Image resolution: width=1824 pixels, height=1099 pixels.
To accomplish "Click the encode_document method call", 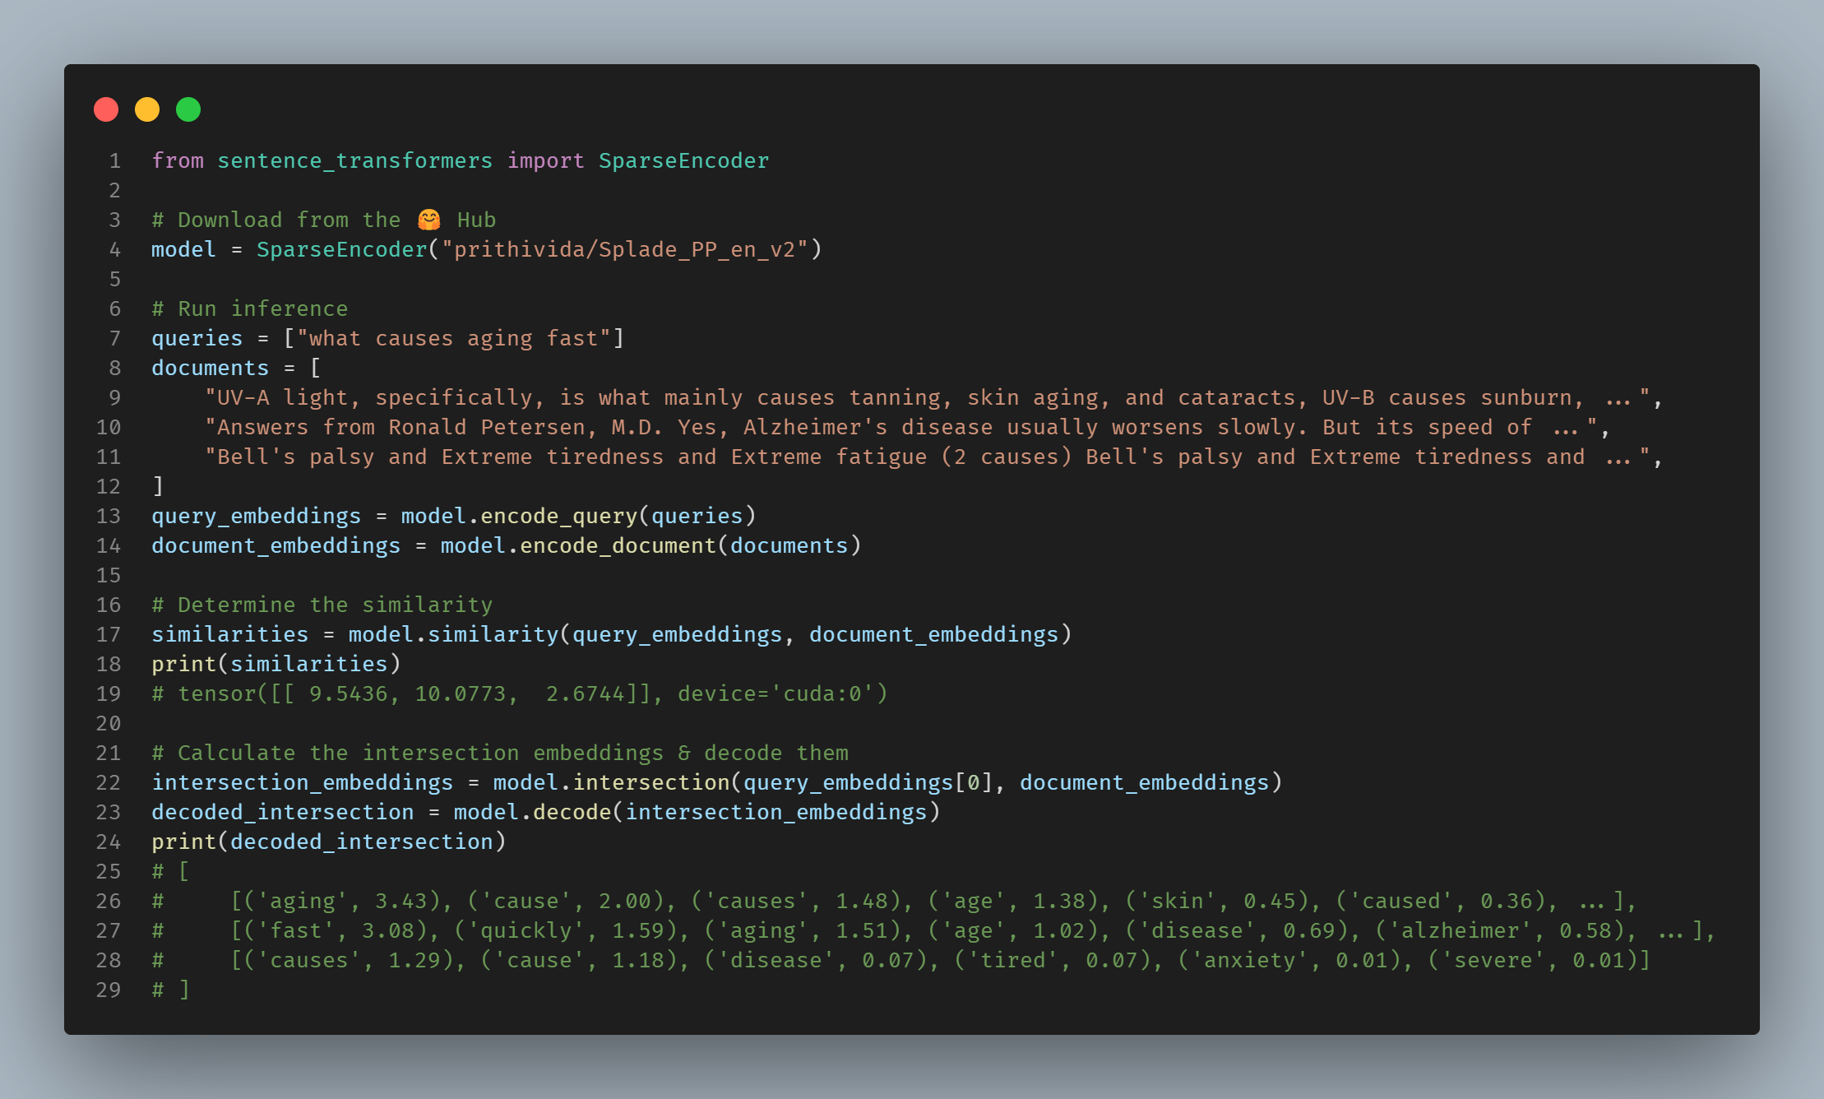I will click(x=618, y=545).
